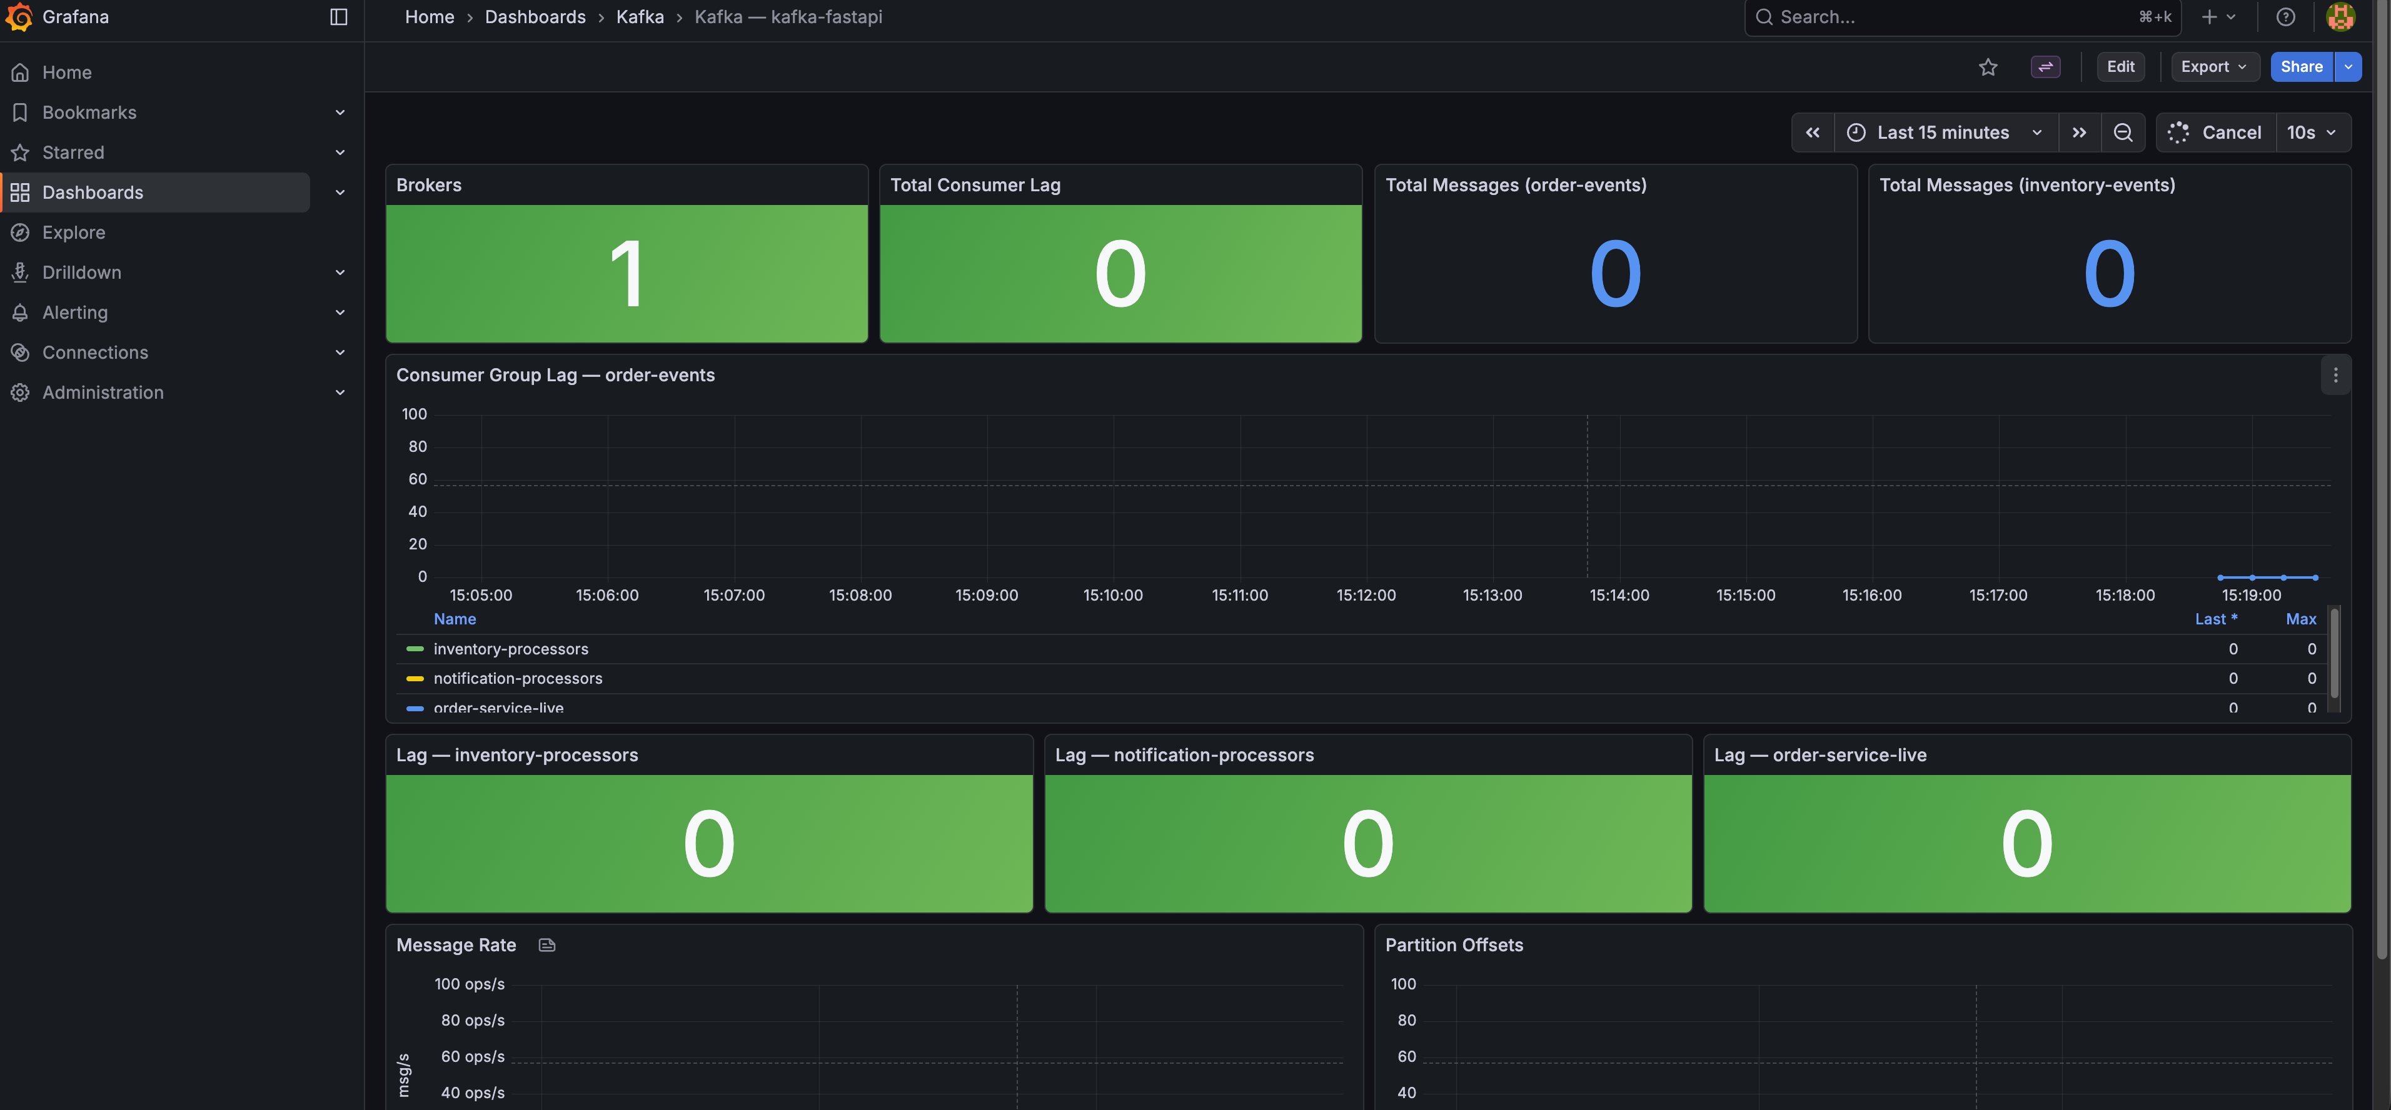The height and width of the screenshot is (1110, 2391).
Task: Click the blue order-service-live color swatch
Action: (x=415, y=708)
